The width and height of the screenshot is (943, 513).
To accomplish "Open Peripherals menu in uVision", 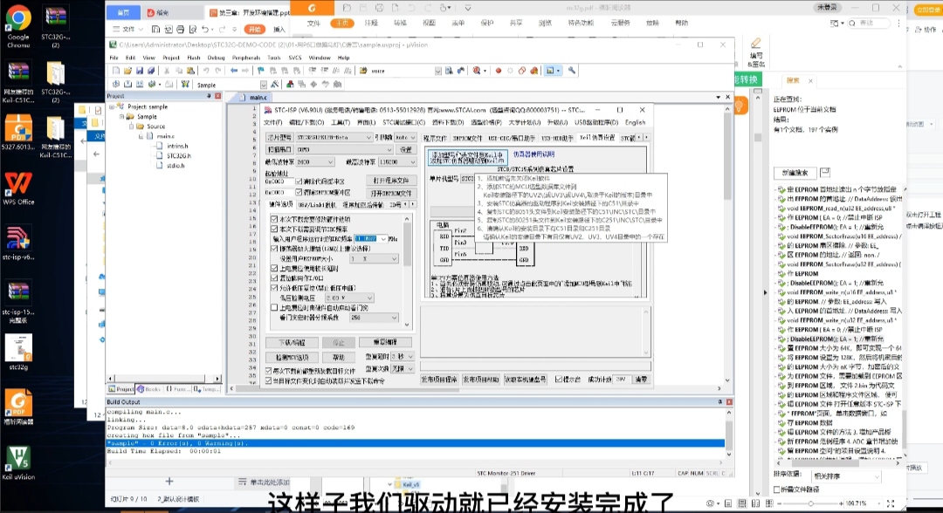I will 246,58.
